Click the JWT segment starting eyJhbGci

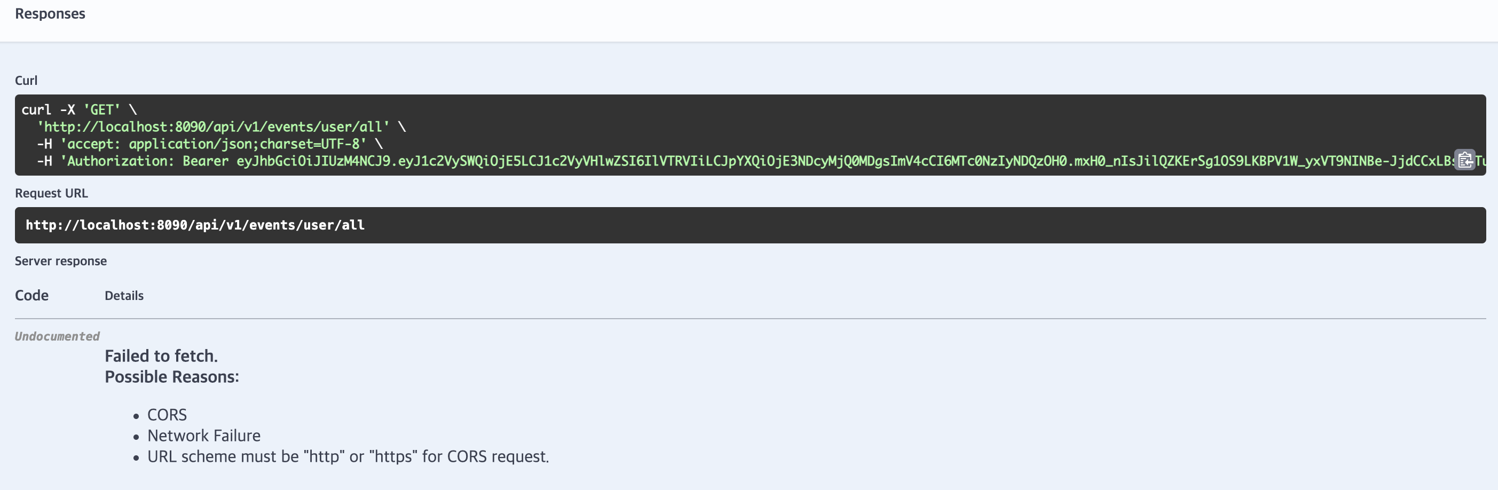tap(313, 161)
